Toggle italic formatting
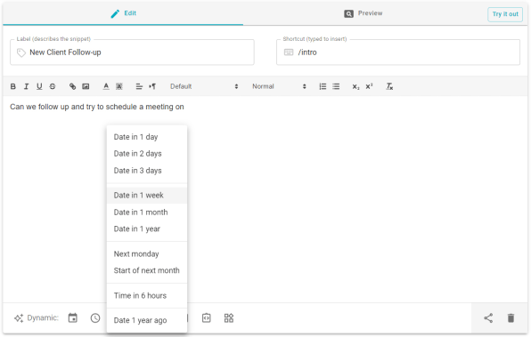 [x=26, y=86]
